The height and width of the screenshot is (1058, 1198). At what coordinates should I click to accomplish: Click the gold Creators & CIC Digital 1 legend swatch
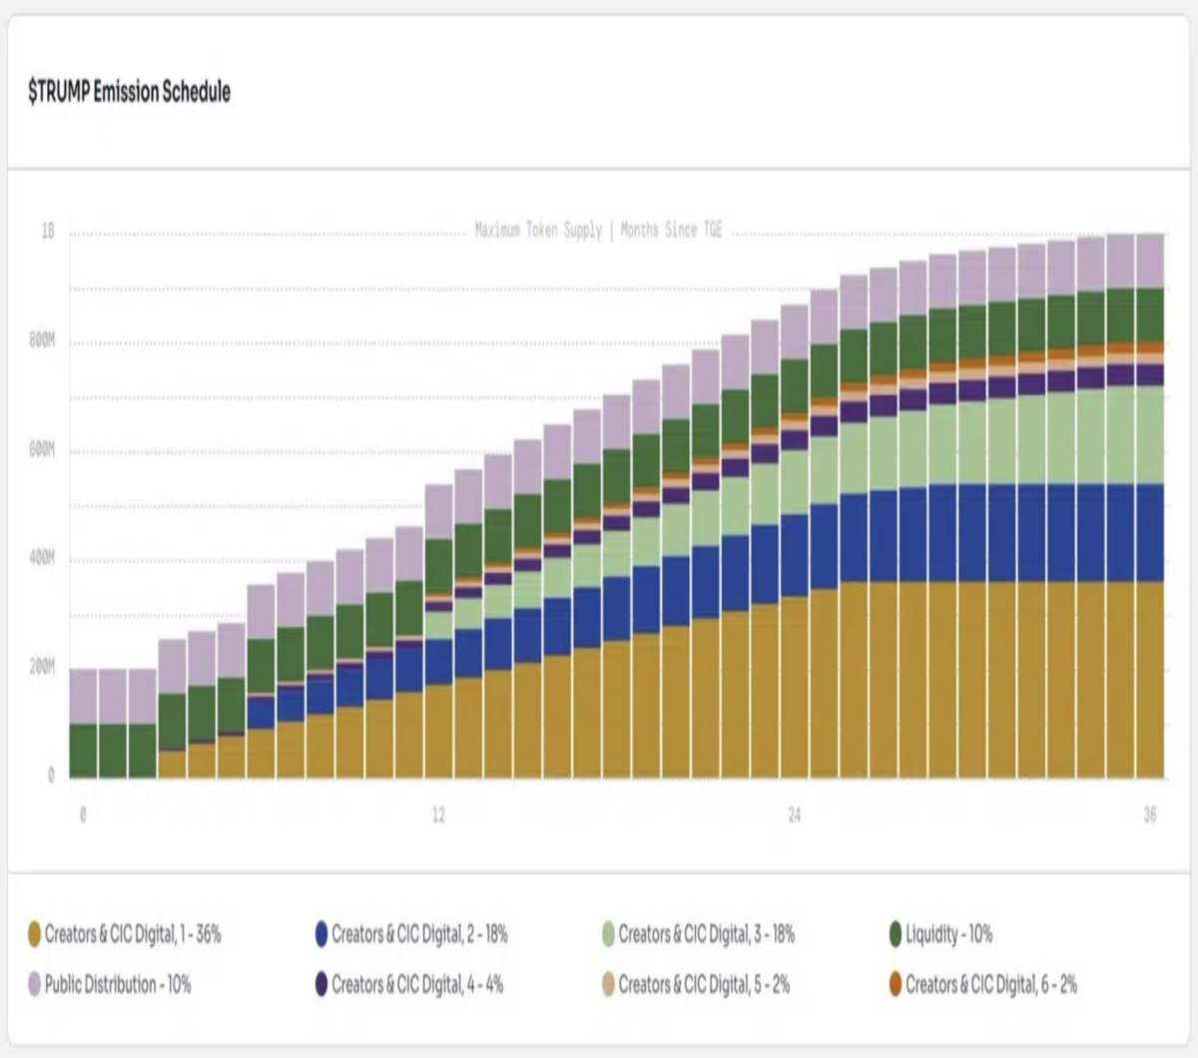click(x=35, y=935)
